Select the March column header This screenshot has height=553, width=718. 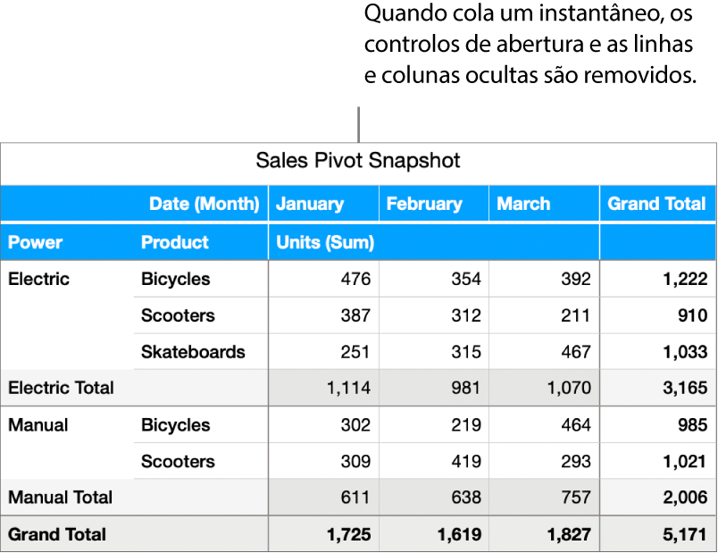tap(523, 204)
